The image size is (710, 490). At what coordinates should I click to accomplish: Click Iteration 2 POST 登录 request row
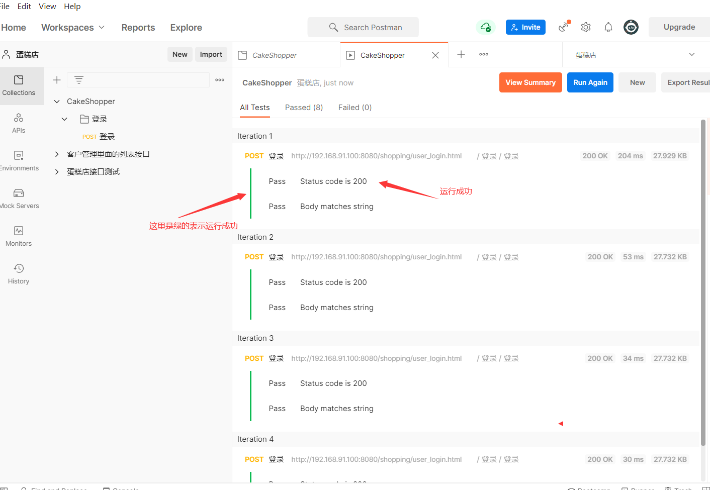466,257
